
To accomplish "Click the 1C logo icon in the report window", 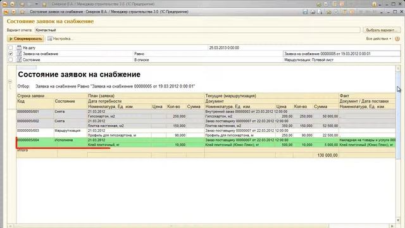I will coord(6,12).
